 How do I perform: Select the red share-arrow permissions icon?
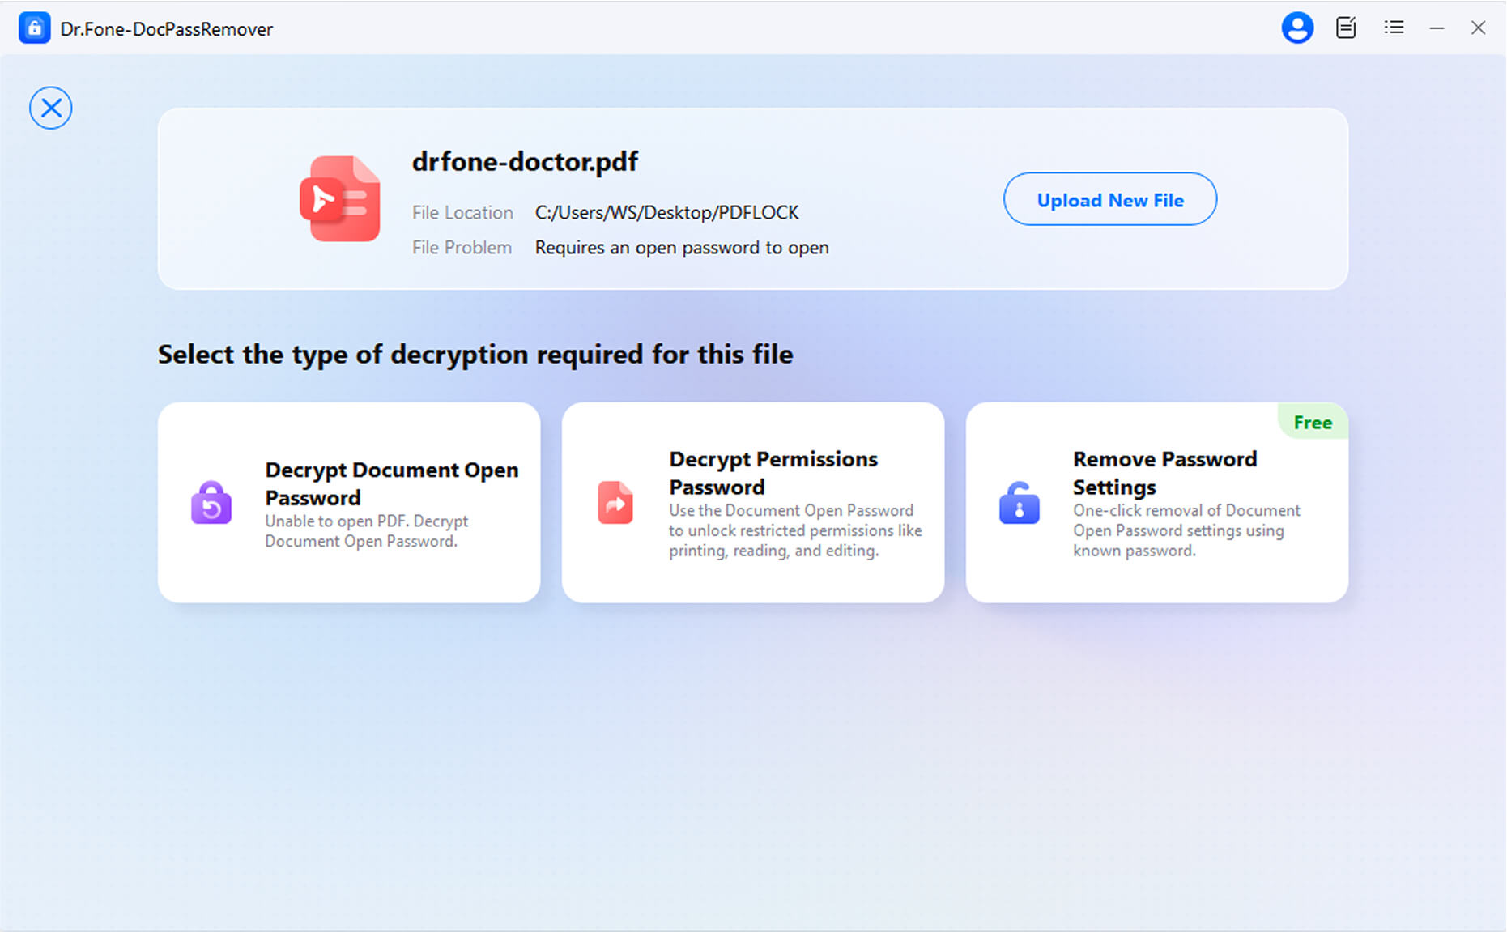tap(615, 503)
